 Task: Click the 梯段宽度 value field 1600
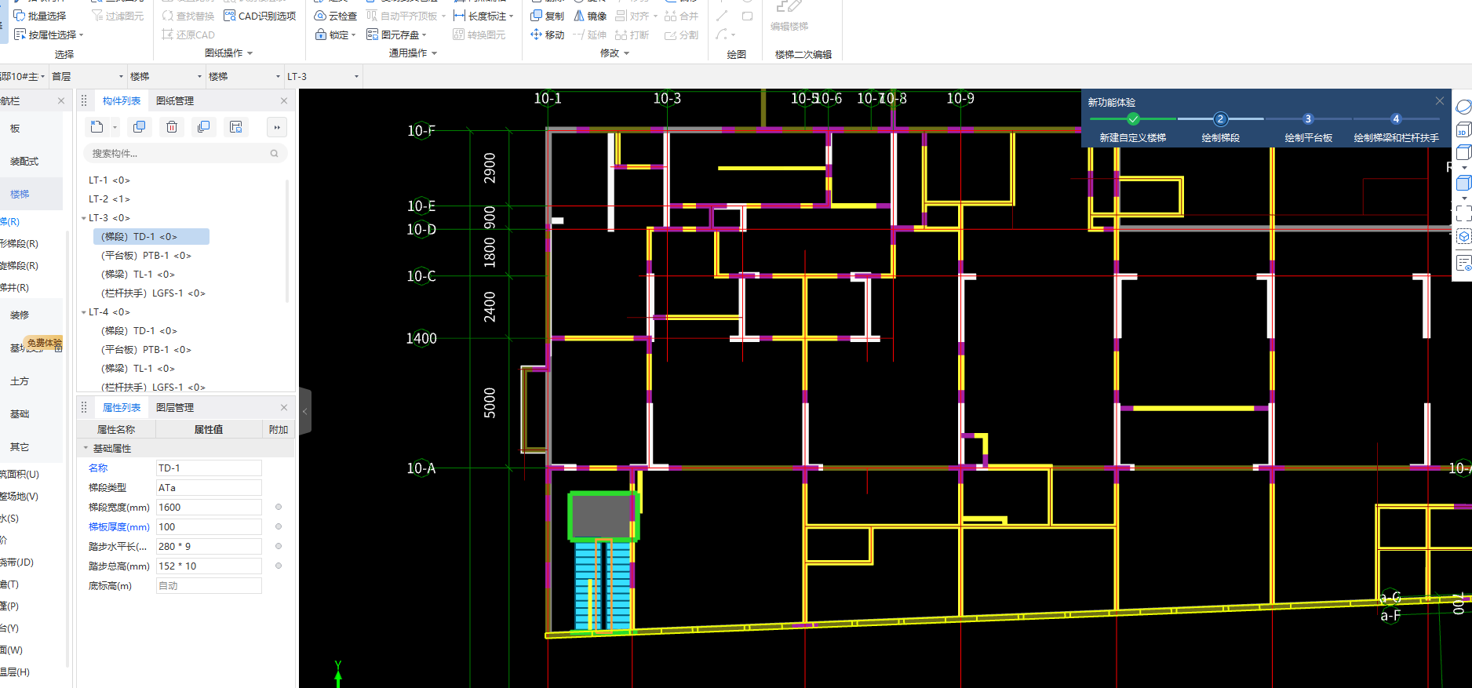209,507
